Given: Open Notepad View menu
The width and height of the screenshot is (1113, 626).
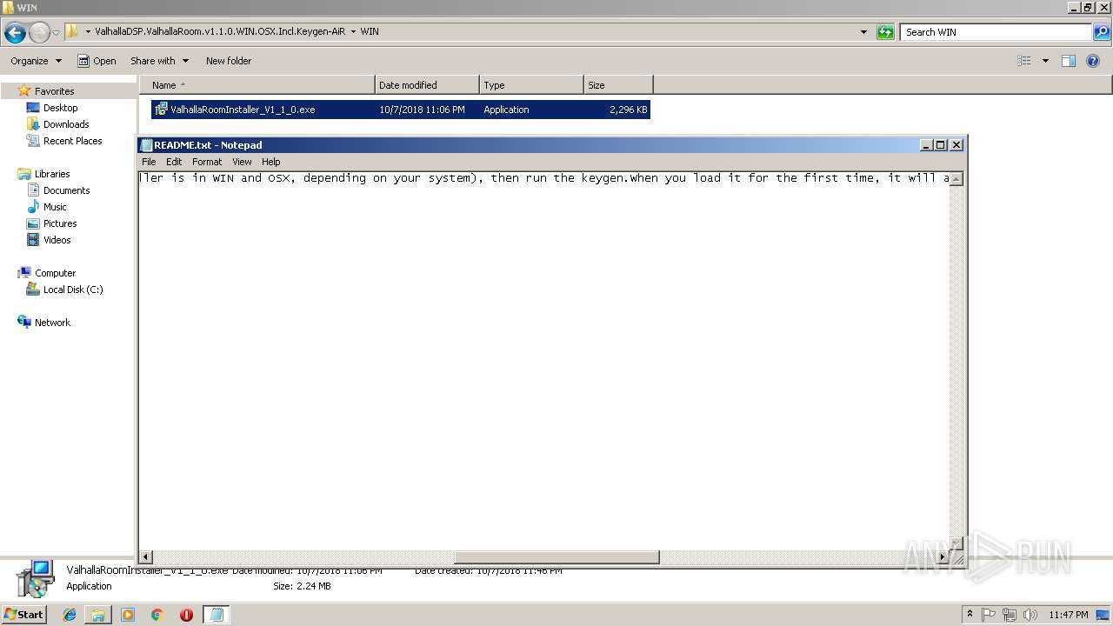Looking at the screenshot, I should [242, 162].
